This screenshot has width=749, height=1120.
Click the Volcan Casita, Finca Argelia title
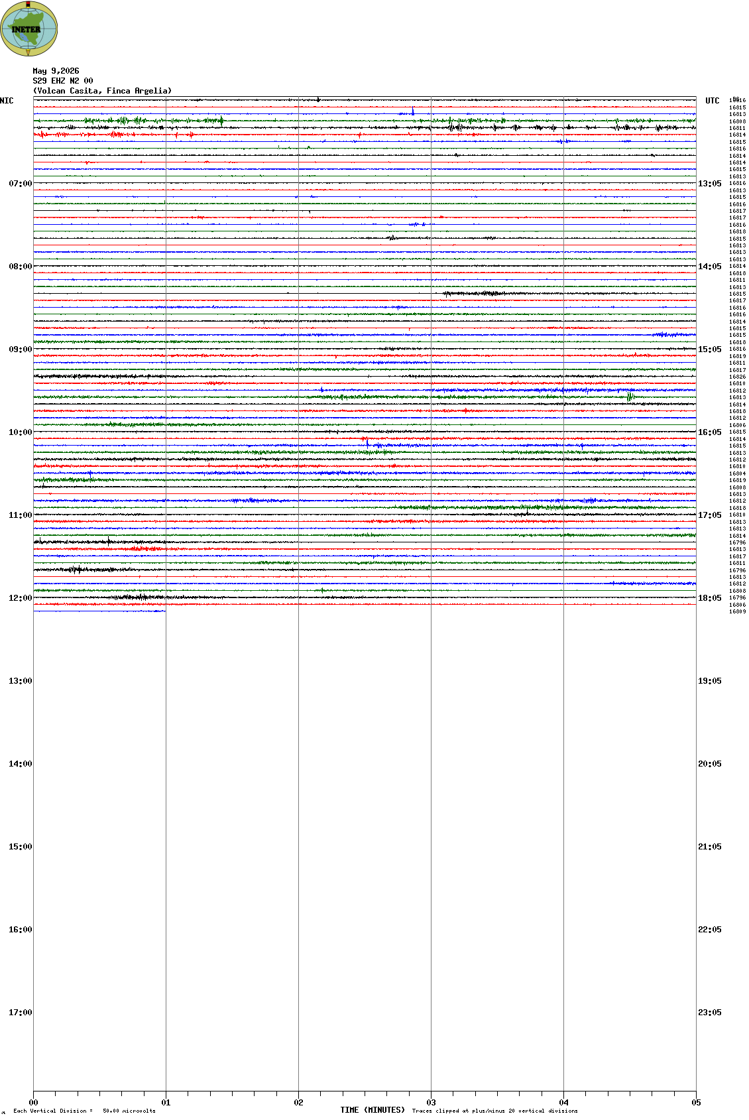tap(103, 91)
